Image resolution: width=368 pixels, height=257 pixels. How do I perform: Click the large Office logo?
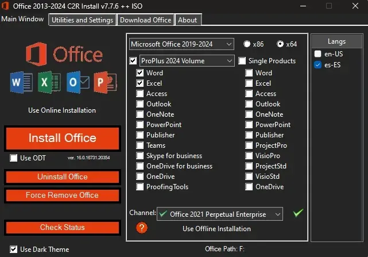pyautogui.click(x=64, y=54)
